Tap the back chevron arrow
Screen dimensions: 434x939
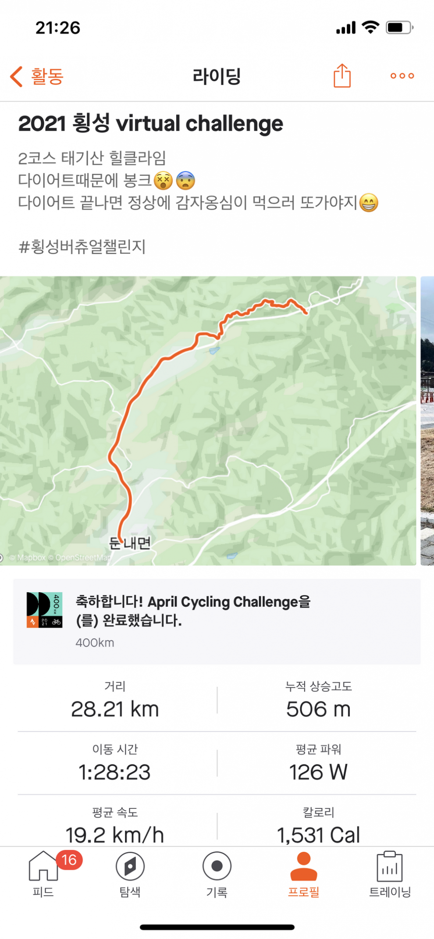(17, 76)
